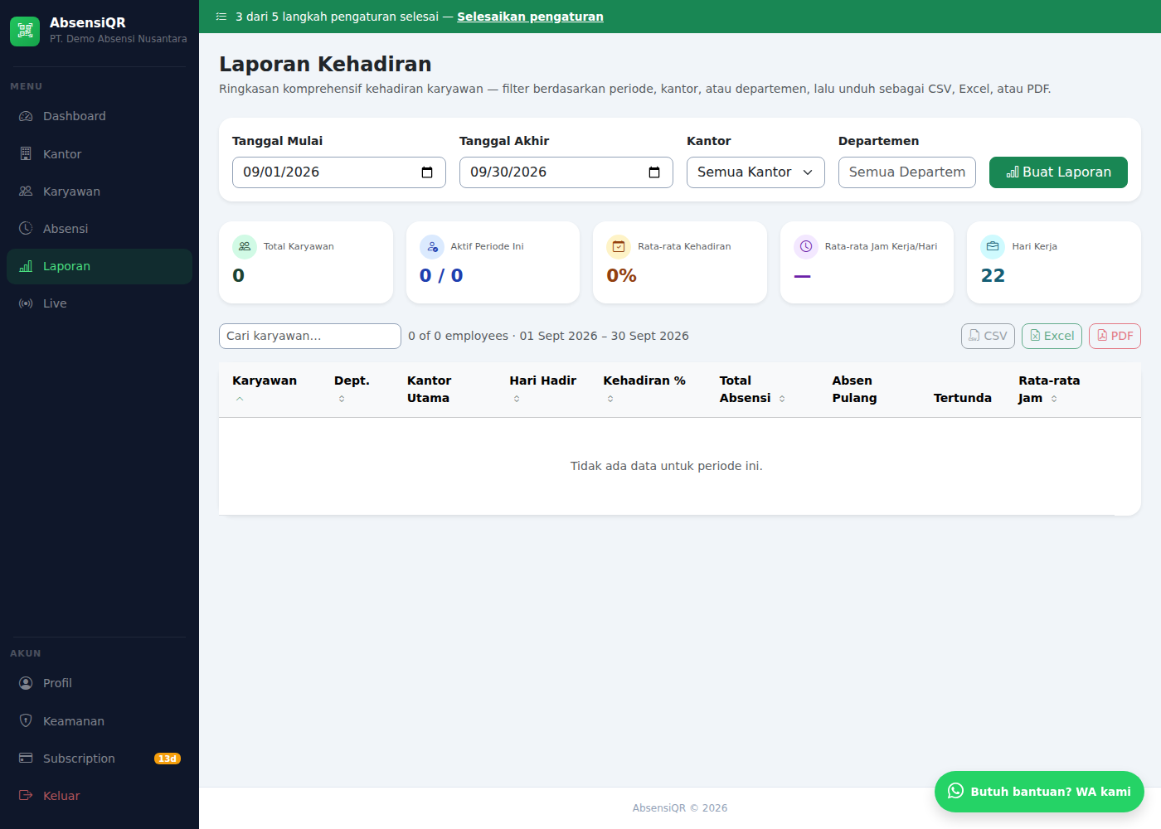Screen dimensions: 1161x829
Task: Click the Tanggal Mulai date field
Action: coord(339,172)
